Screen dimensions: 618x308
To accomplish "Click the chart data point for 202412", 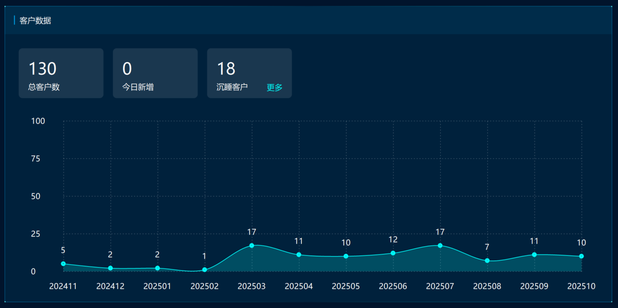I will [110, 268].
